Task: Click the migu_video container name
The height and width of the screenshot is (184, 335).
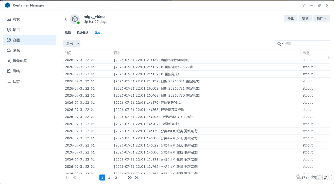Action: point(94,17)
